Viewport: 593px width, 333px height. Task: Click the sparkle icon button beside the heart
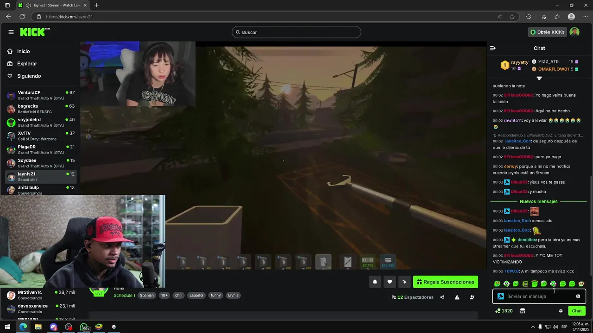click(x=404, y=282)
